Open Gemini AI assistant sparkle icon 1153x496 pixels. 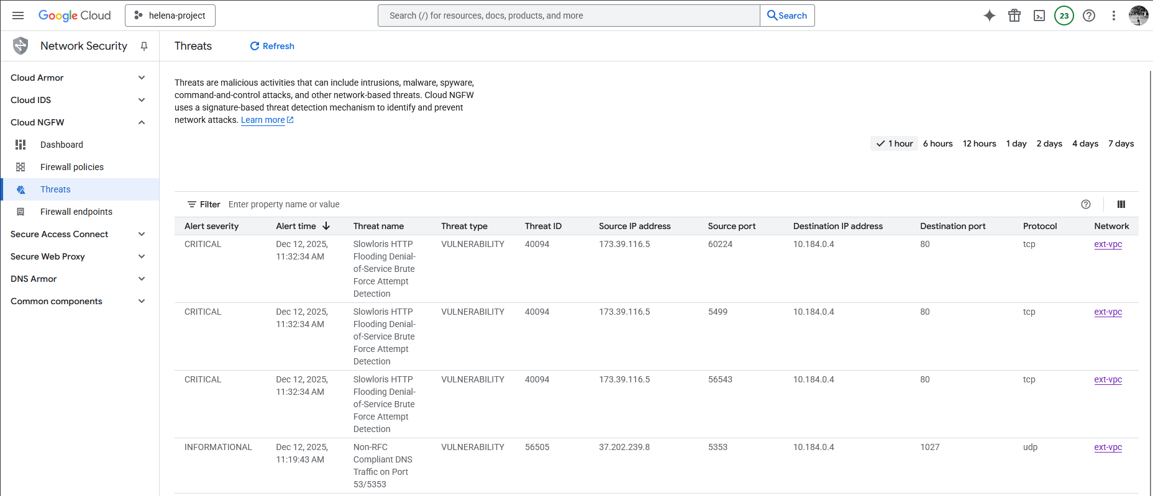point(990,16)
